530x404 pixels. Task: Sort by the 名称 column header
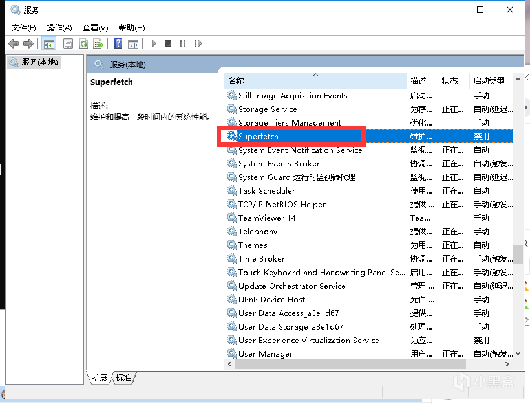pyautogui.click(x=237, y=81)
